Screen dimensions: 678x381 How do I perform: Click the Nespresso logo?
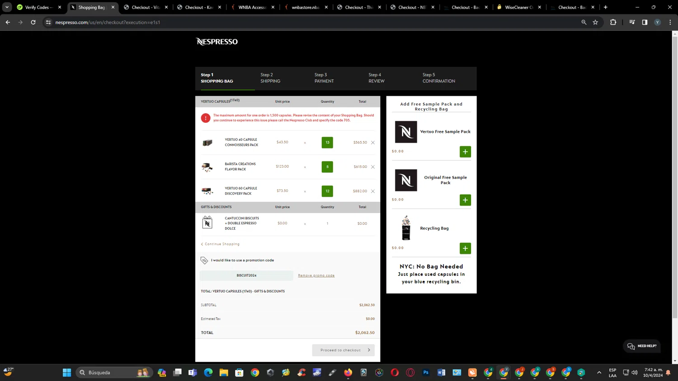(x=217, y=42)
